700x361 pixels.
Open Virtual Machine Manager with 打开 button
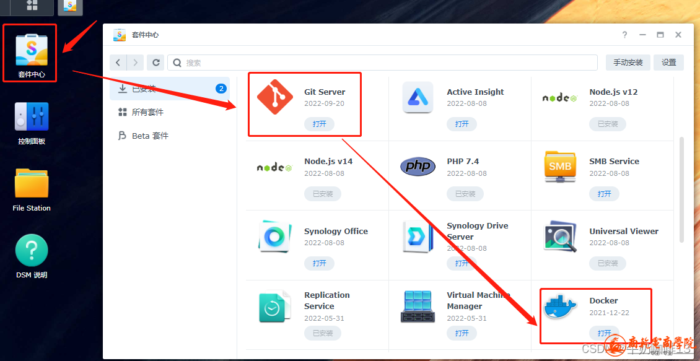[x=462, y=333]
